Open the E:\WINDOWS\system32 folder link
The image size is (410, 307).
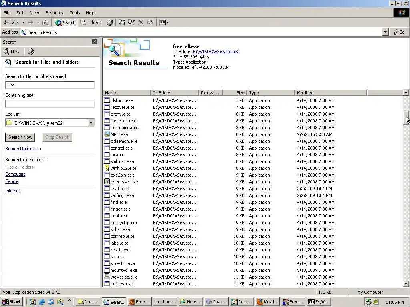click(216, 52)
